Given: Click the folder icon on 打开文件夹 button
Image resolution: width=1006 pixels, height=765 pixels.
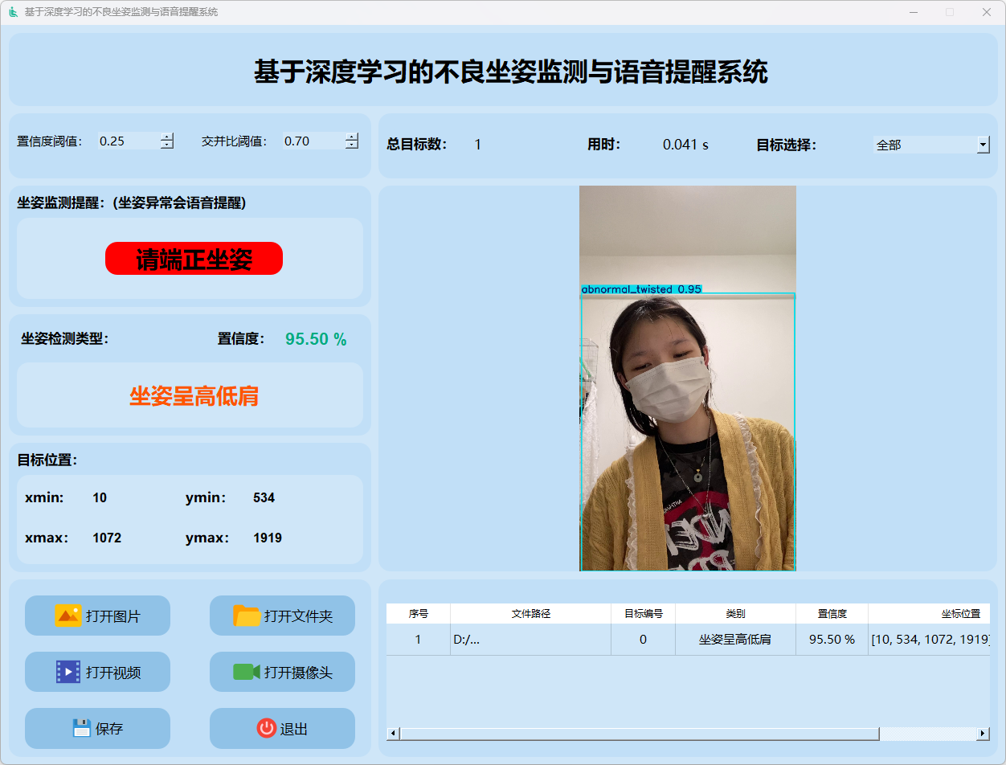Looking at the screenshot, I should [247, 616].
